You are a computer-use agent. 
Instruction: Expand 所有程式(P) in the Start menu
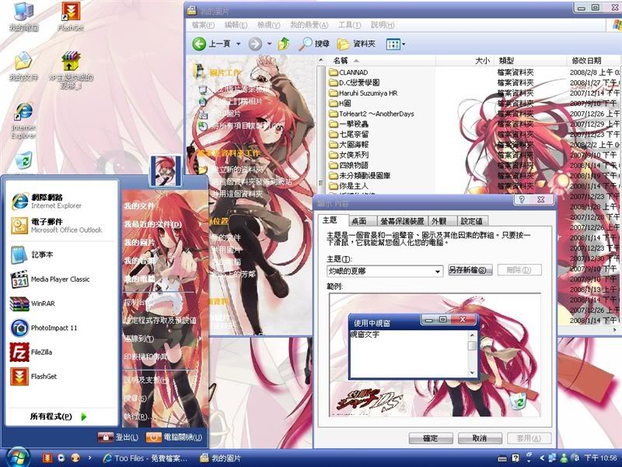[58, 416]
